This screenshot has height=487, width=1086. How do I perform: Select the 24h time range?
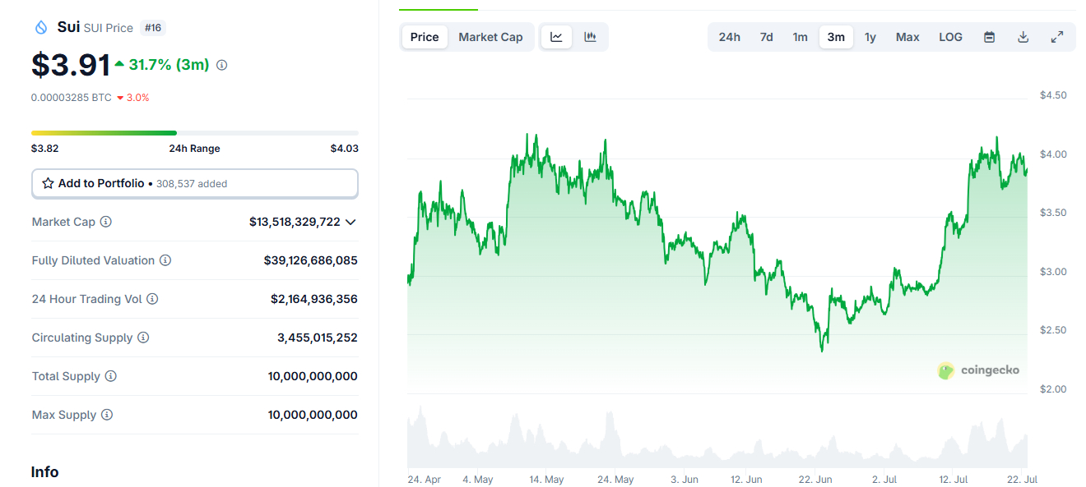[x=729, y=37]
